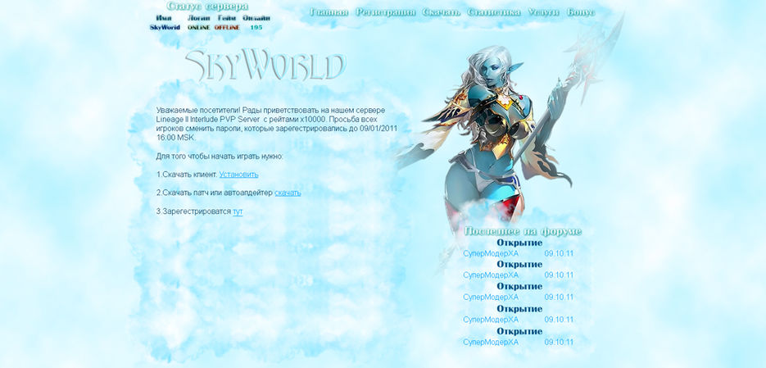Click the red OFFLINE game status

point(227,27)
